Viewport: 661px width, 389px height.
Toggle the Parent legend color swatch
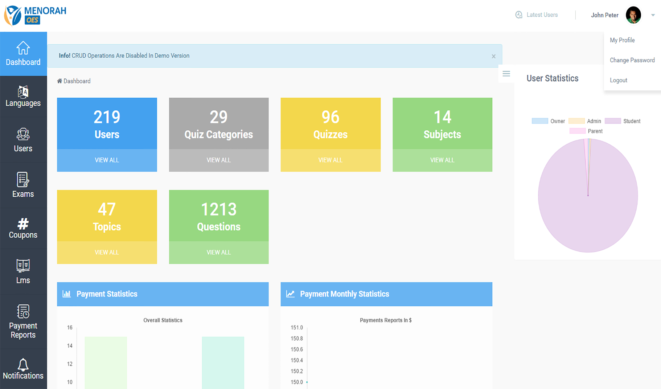[577, 131]
